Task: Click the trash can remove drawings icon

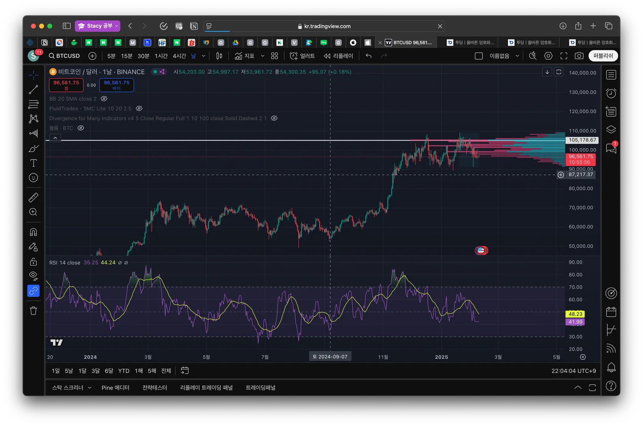Action: click(x=34, y=311)
